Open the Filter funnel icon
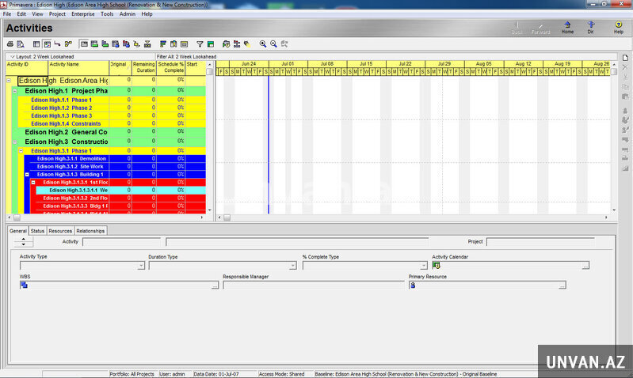This screenshot has height=378, width=633. [200, 43]
